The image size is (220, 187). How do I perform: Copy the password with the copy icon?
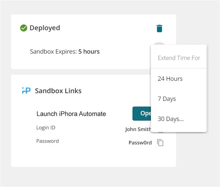160,142
